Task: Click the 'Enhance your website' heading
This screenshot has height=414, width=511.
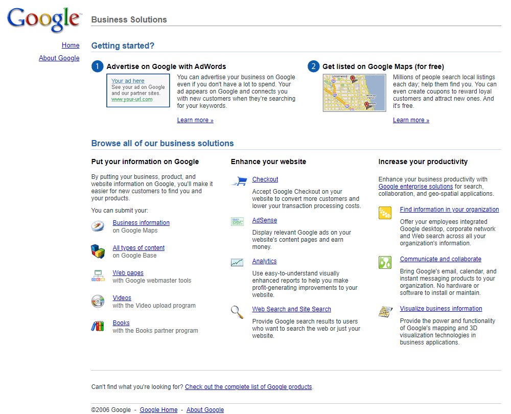Action: tap(269, 162)
